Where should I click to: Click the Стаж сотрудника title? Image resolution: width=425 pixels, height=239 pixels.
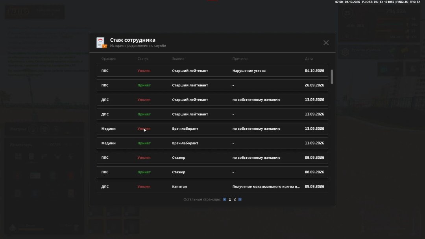pyautogui.click(x=133, y=40)
